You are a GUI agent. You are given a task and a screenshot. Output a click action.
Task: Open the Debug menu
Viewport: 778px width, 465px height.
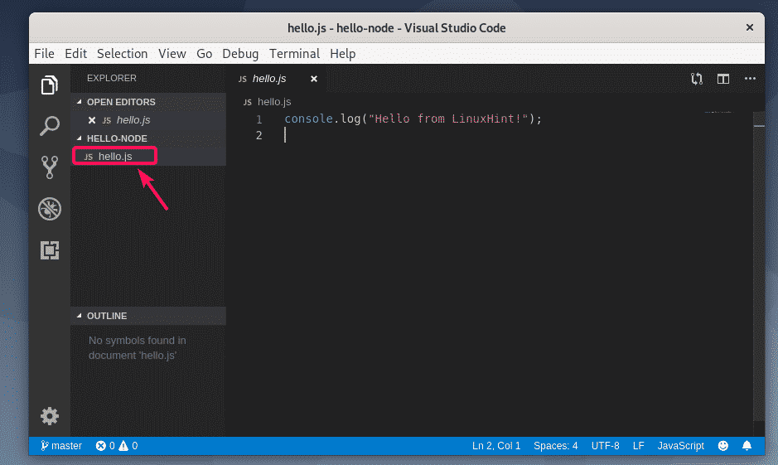point(240,53)
